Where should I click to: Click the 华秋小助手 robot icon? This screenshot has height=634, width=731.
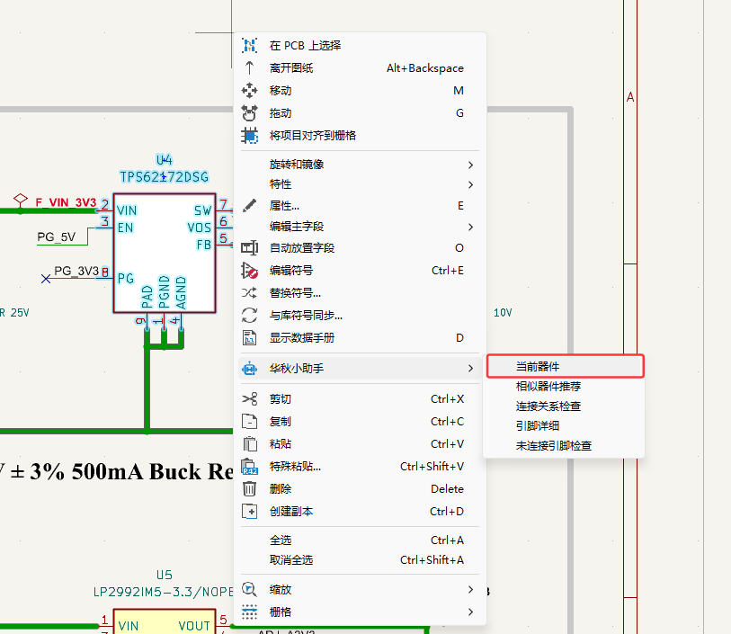click(x=250, y=368)
